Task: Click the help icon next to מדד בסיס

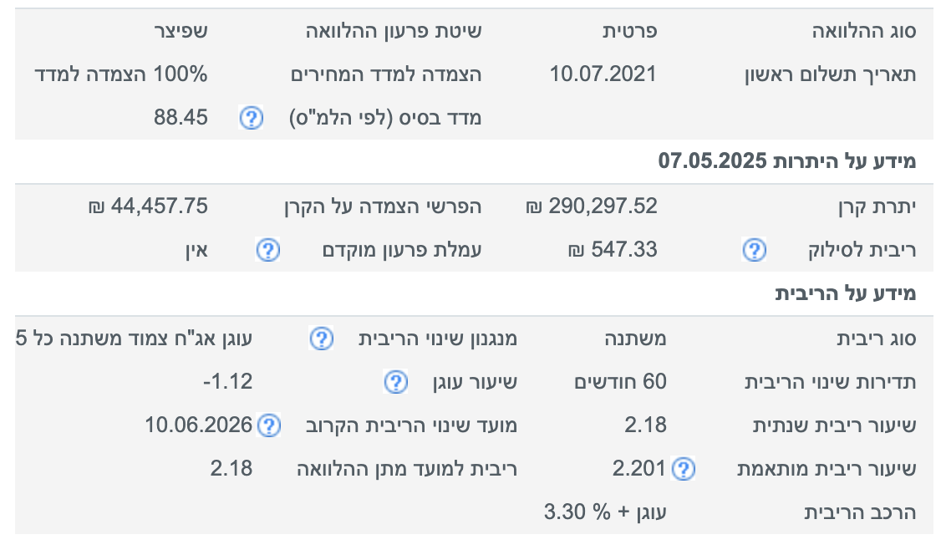Action: 252,118
